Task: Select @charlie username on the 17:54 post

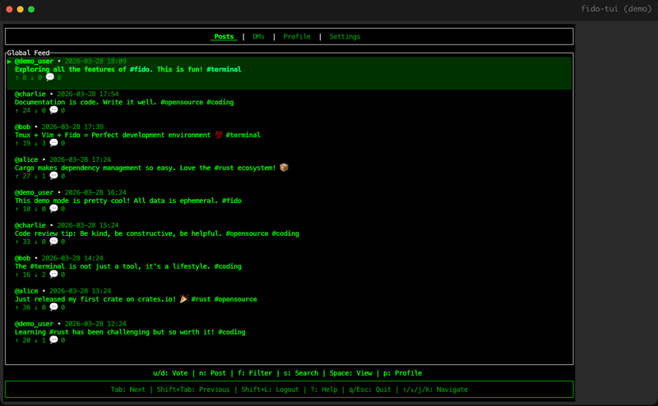Action: 30,94
